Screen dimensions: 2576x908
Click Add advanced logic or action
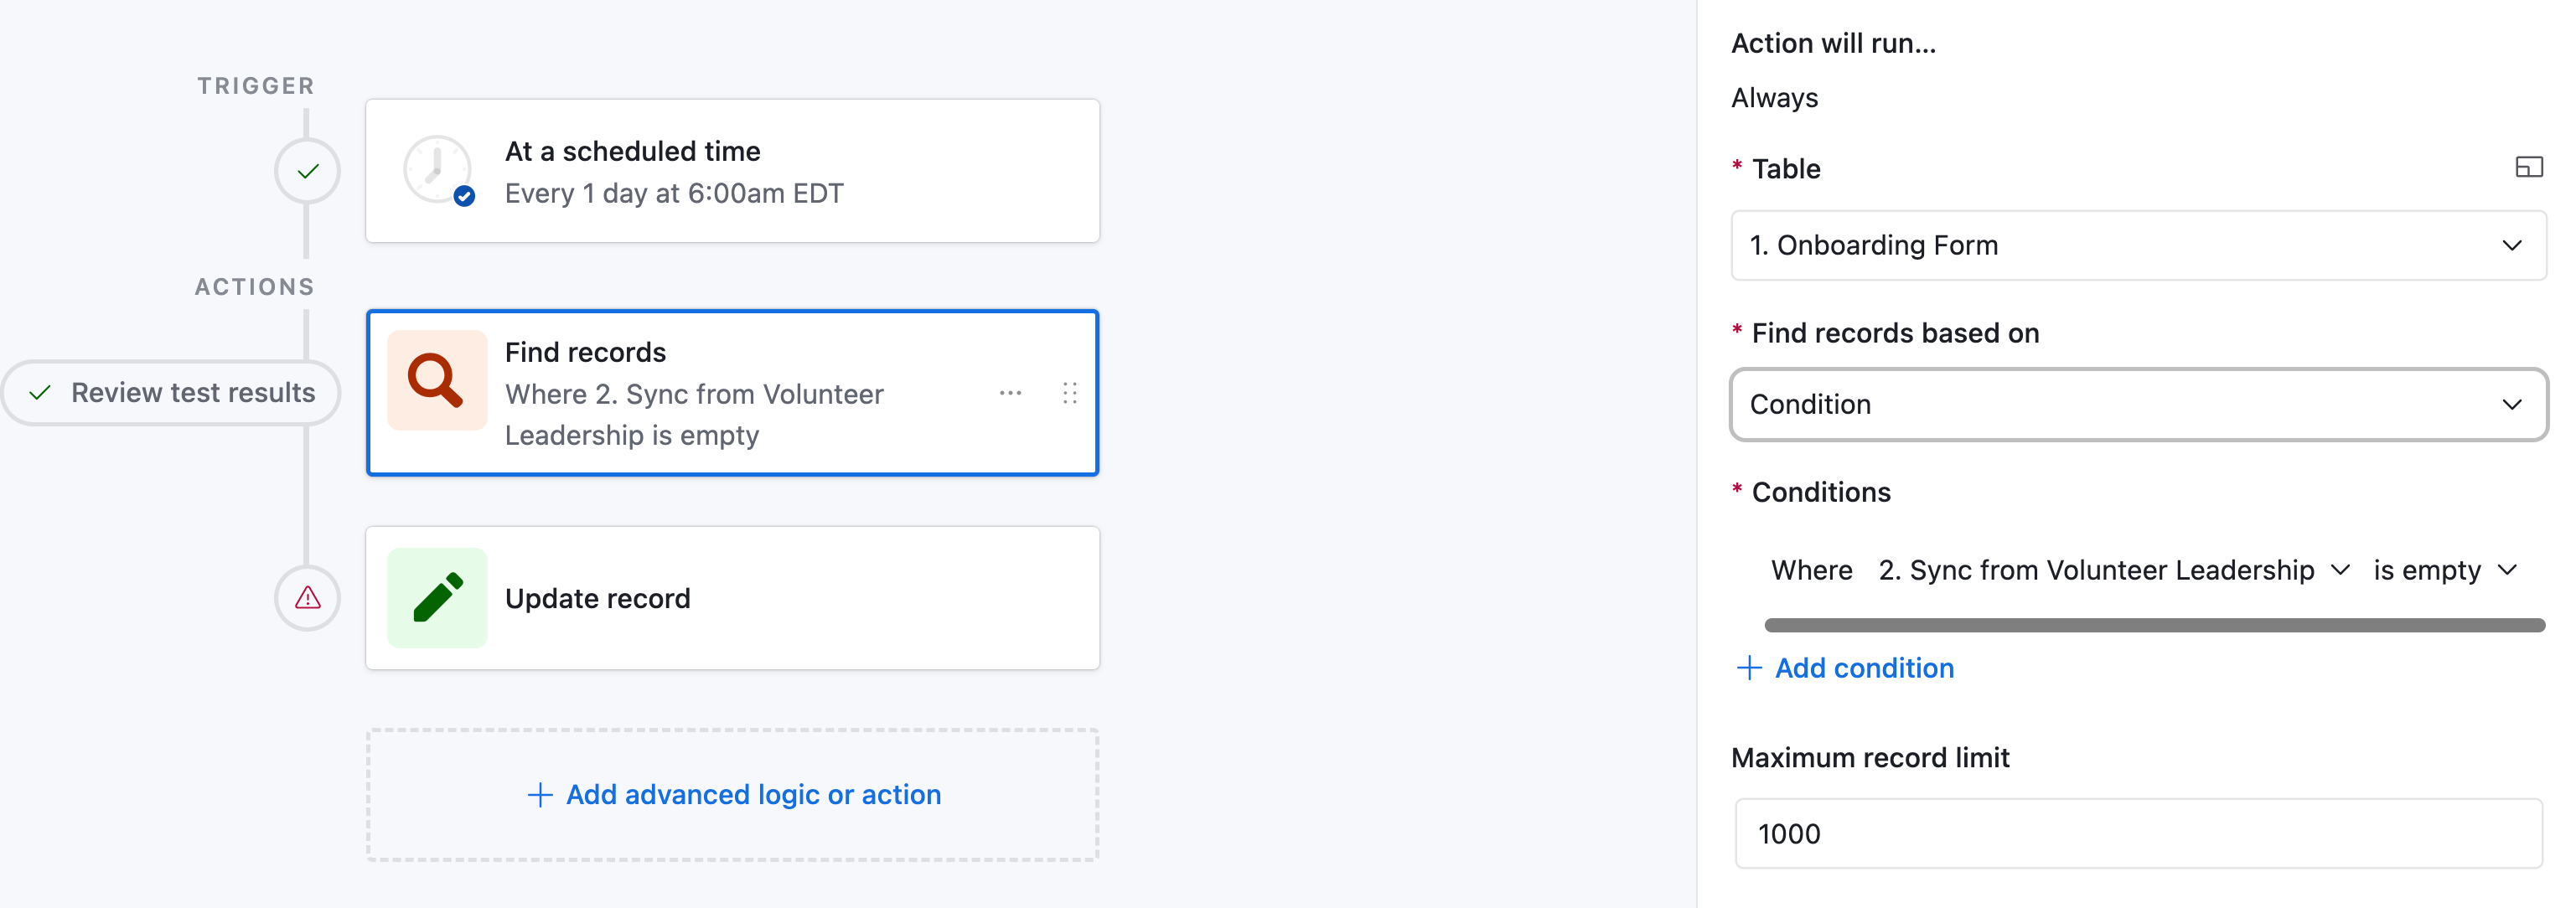pos(732,795)
